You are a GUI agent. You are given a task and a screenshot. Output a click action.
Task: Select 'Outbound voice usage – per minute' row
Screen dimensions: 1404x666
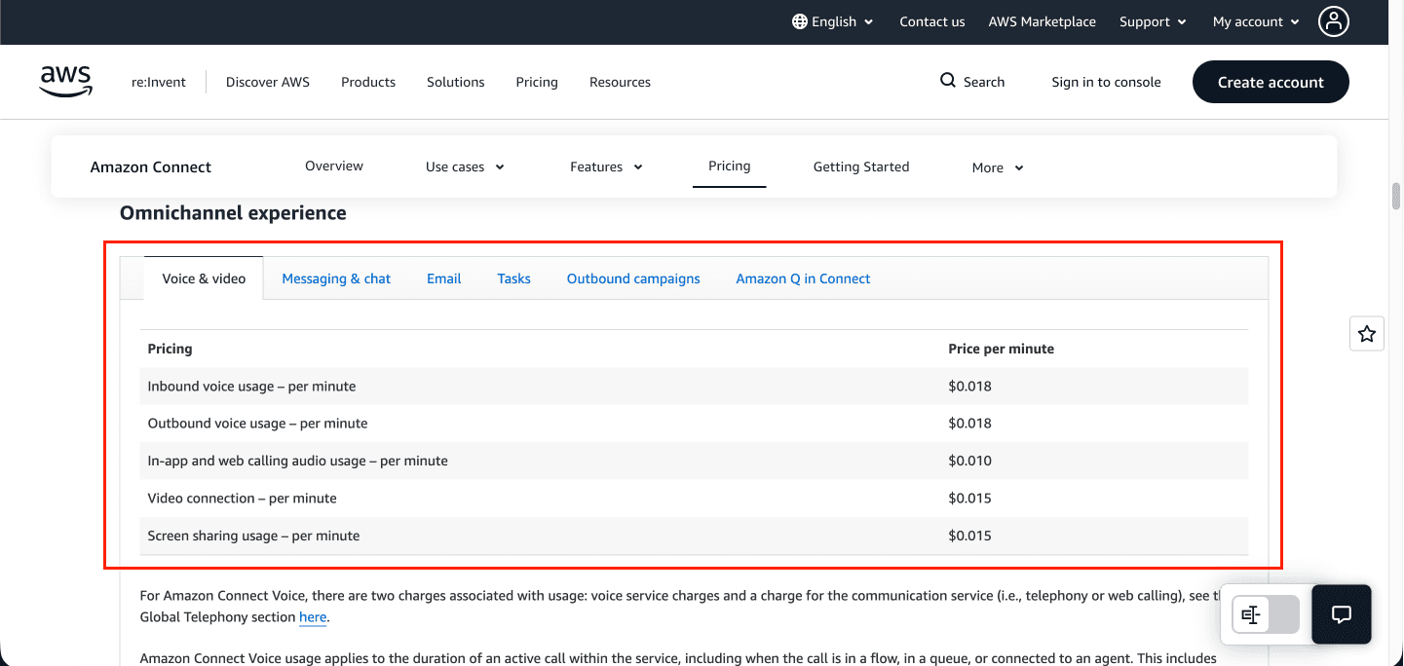tap(694, 424)
